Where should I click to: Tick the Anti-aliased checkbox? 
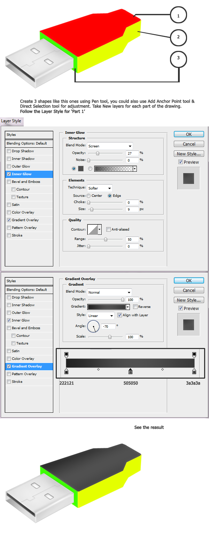(x=108, y=229)
